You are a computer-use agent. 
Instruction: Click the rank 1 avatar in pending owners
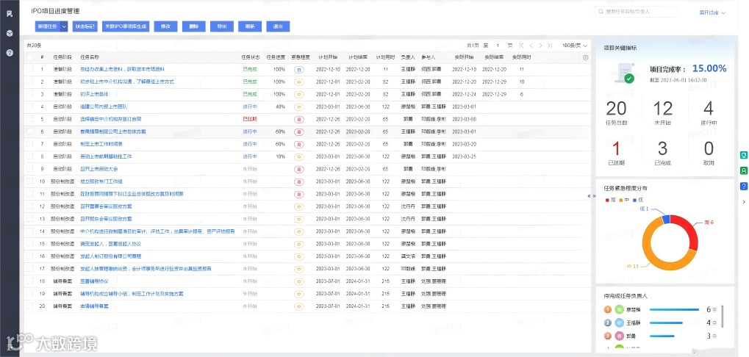[x=620, y=310]
